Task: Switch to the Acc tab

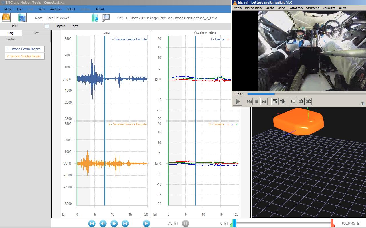Action: [x=36, y=33]
